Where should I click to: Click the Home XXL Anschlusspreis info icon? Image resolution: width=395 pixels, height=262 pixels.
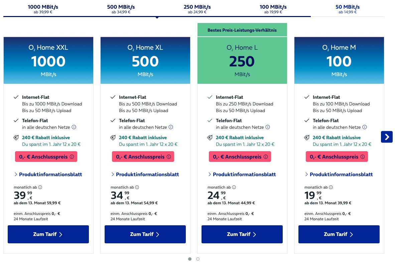[72, 157]
